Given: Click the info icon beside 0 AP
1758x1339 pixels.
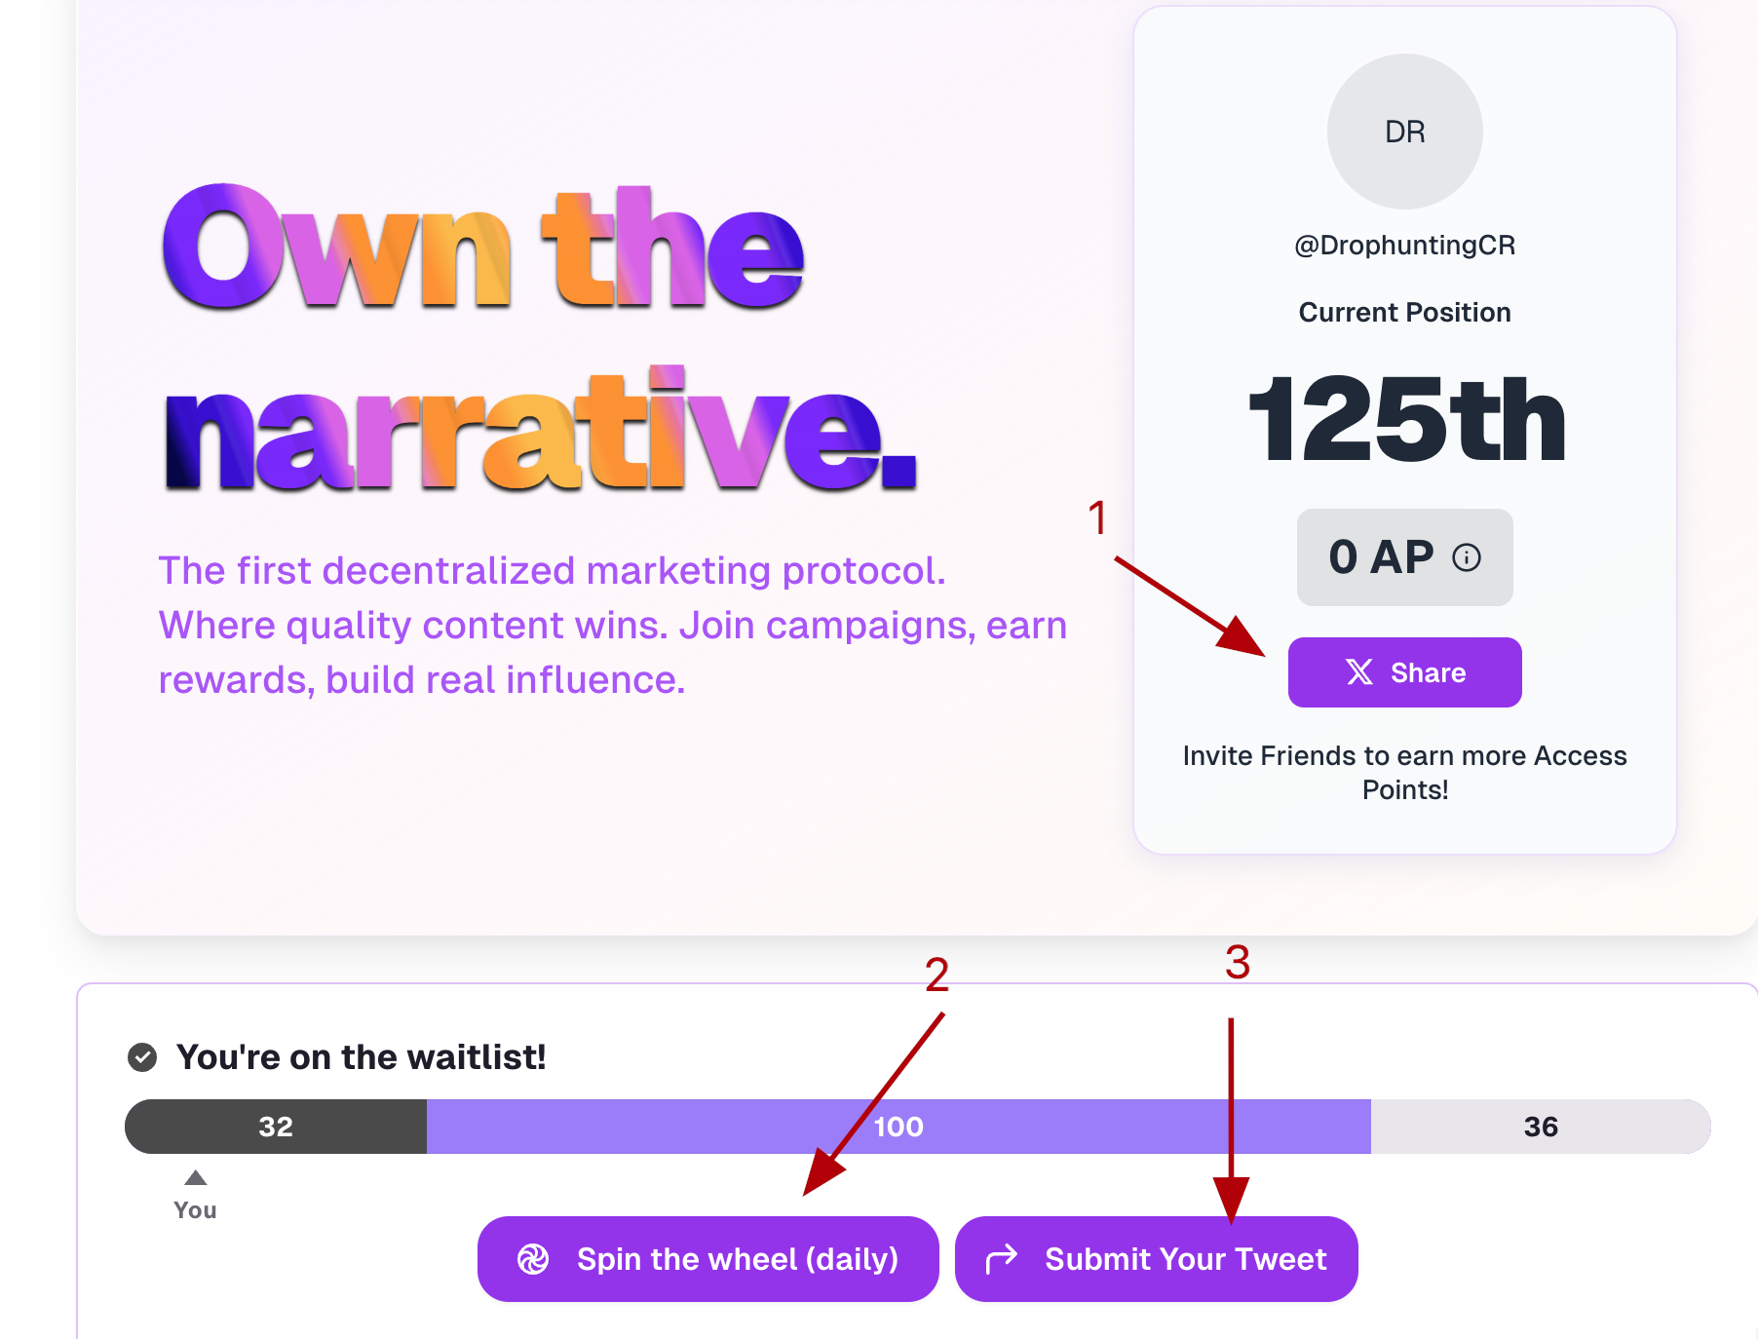Looking at the screenshot, I should [x=1466, y=557].
